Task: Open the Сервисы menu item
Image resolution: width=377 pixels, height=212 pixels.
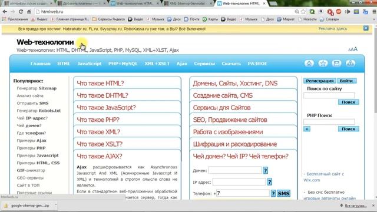Action: point(204,64)
